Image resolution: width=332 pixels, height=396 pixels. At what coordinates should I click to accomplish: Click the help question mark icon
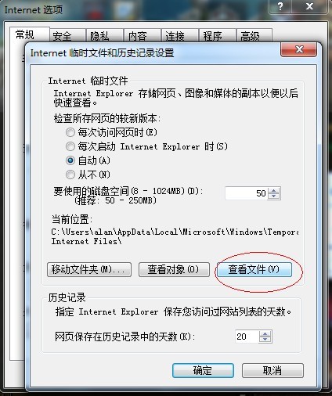point(280,6)
